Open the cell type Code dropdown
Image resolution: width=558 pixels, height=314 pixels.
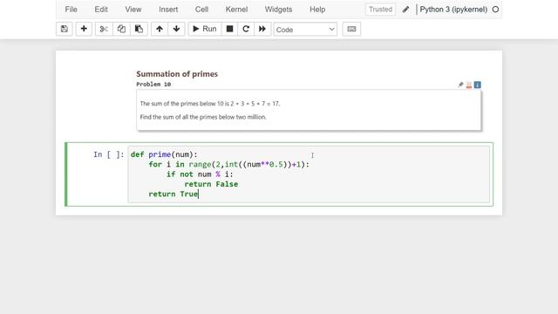[x=305, y=30]
